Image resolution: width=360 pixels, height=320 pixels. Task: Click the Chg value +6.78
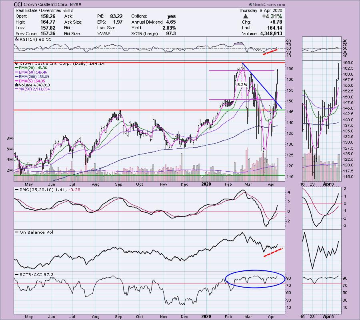click(276, 22)
